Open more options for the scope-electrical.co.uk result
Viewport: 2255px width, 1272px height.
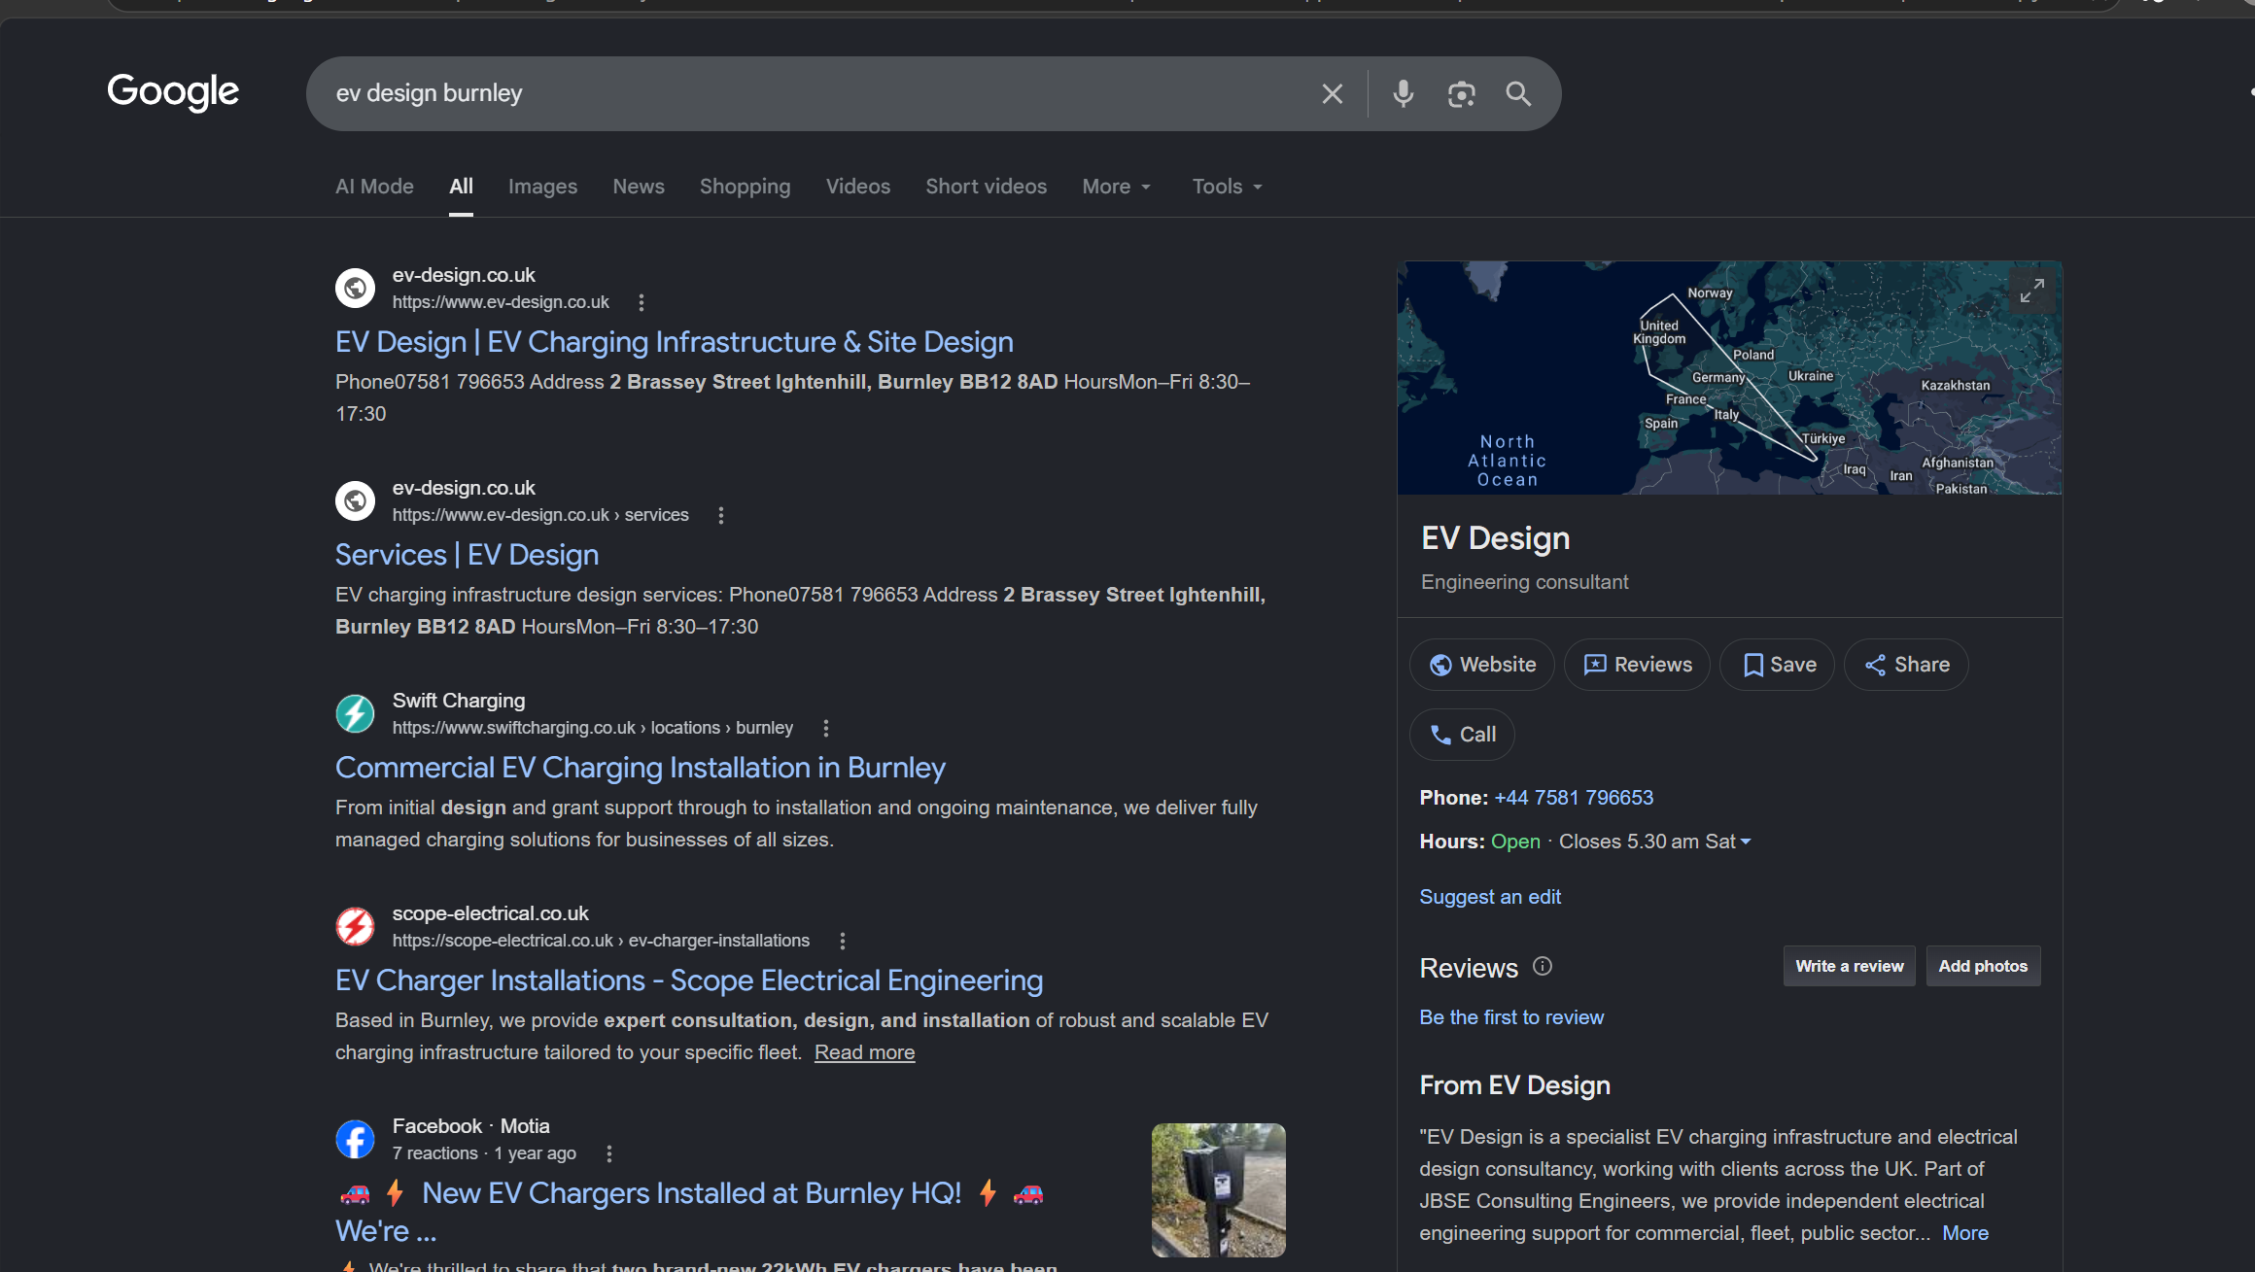(843, 941)
